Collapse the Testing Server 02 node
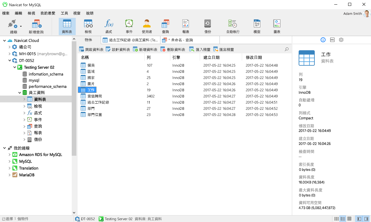The height and width of the screenshot is (222, 371). point(15,67)
